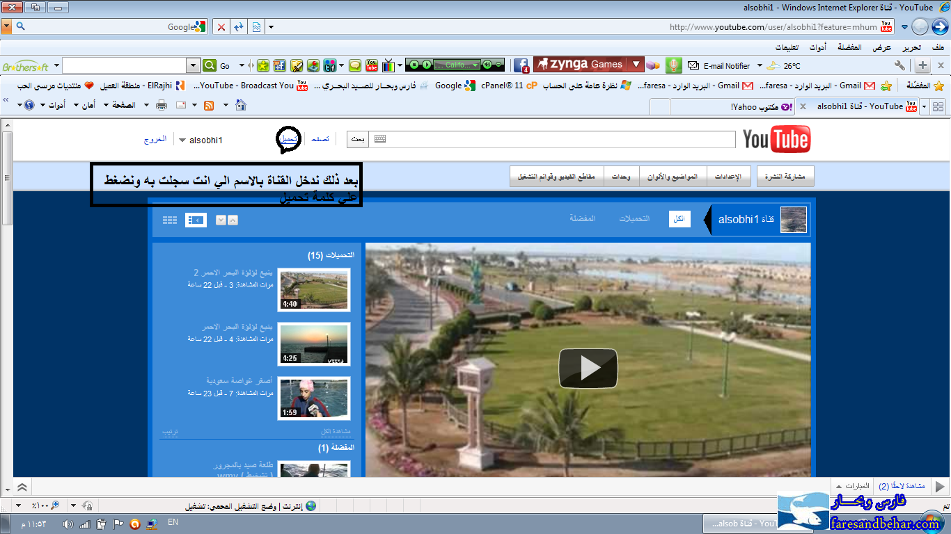Switch to grid view of channel videos
This screenshot has width=951, height=534.
point(170,220)
